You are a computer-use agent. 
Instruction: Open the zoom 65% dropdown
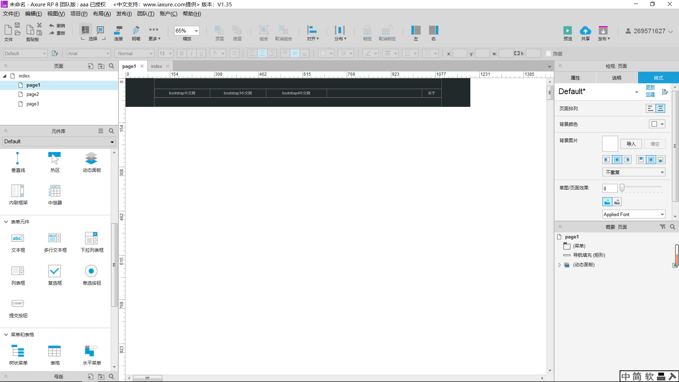point(196,31)
